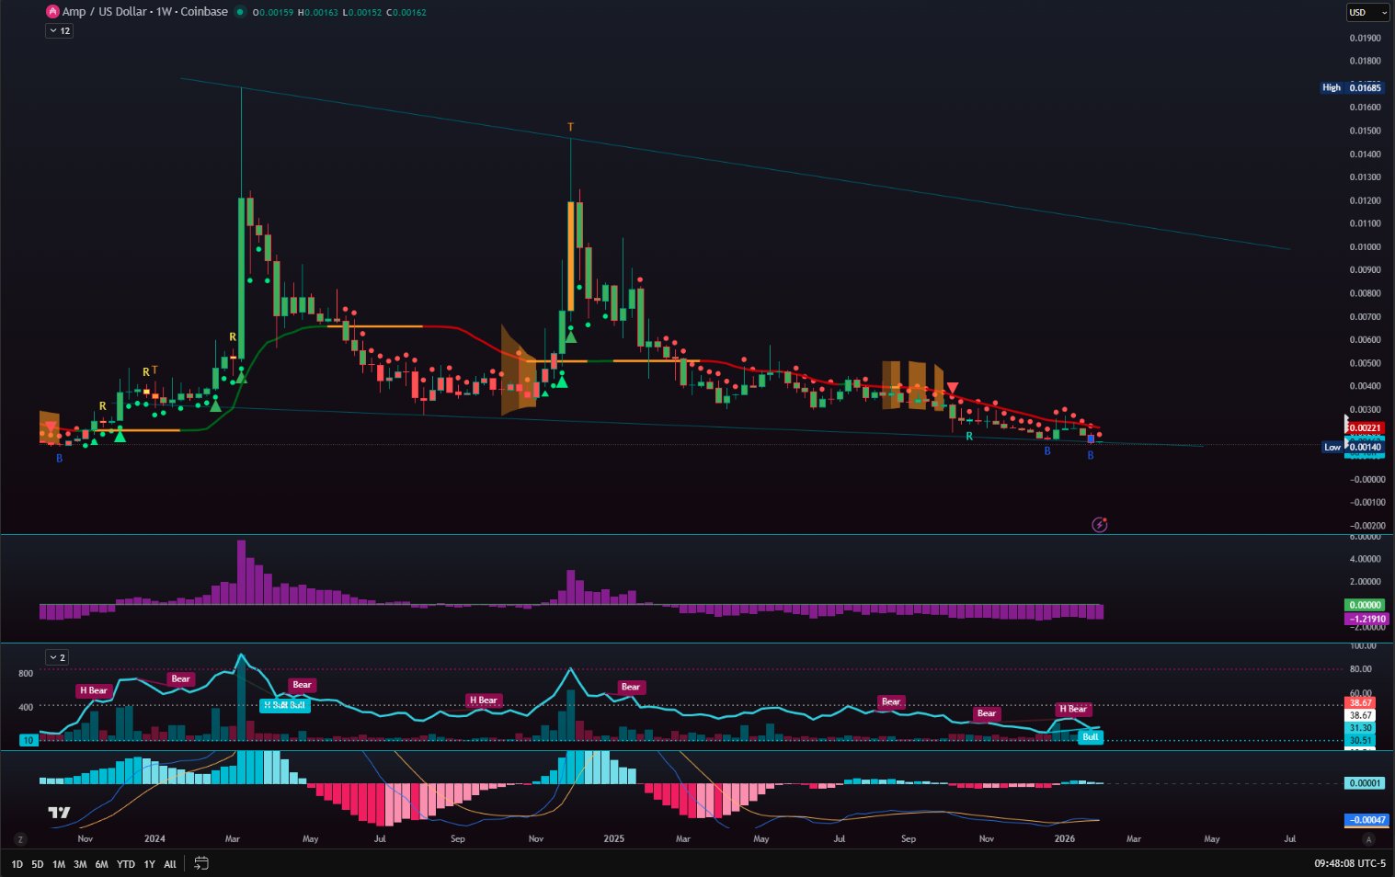
Task: Open the Go to date calendar icon
Action: pos(201,863)
